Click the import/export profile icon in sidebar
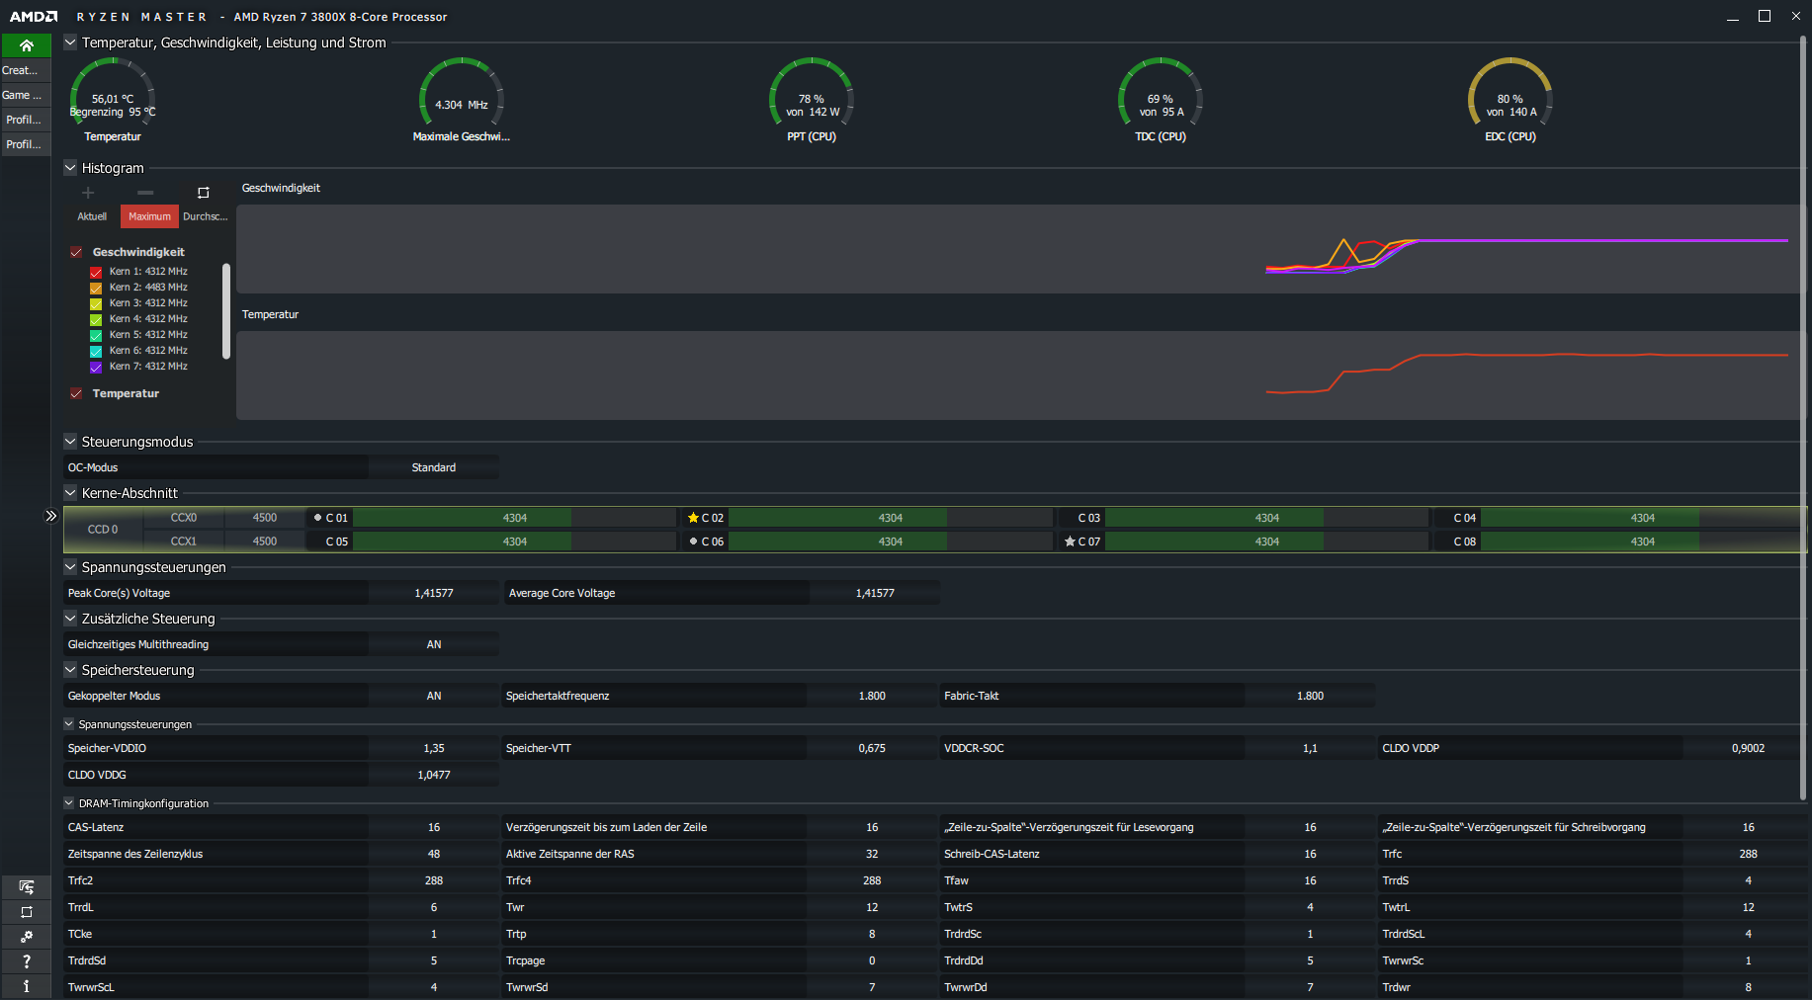The image size is (1812, 1000). click(x=26, y=886)
